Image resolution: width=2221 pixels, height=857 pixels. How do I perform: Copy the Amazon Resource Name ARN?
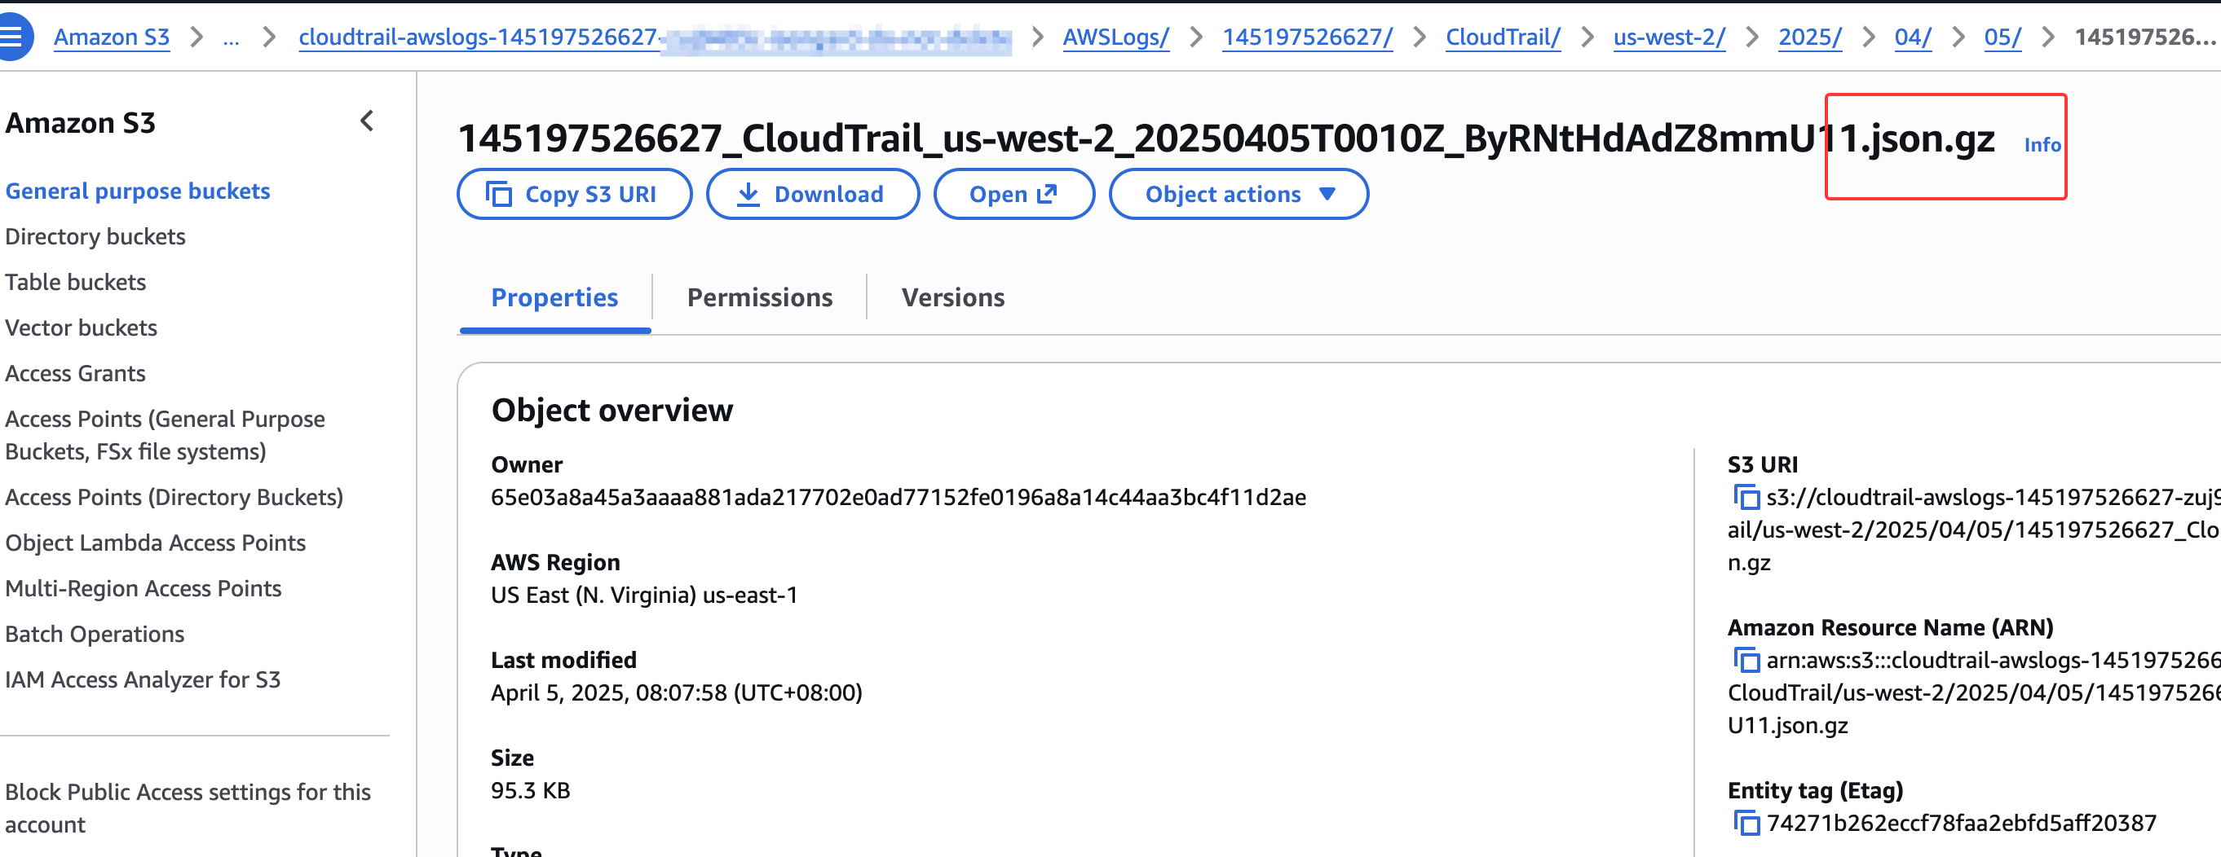point(1746,660)
